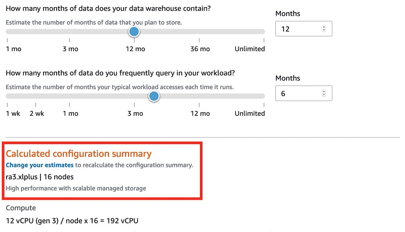This screenshot has width=405, height=232.
Task: Click stepper arrows on the 6 months field
Action: 323,94
